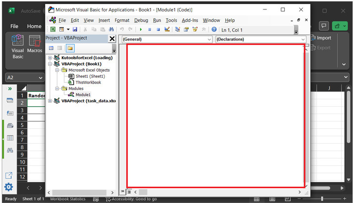Open Properties Window icon
The width and height of the screenshot is (354, 203).
pyautogui.click(x=186, y=29)
